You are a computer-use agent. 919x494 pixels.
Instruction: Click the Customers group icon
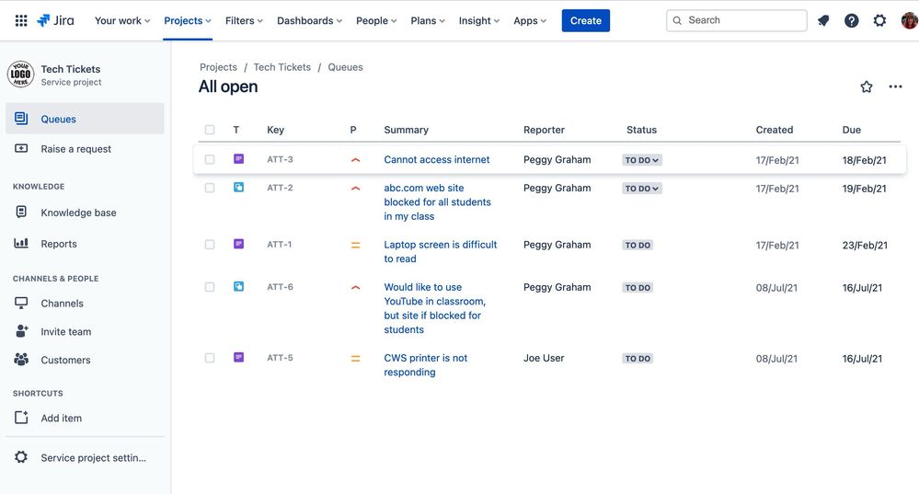21,359
